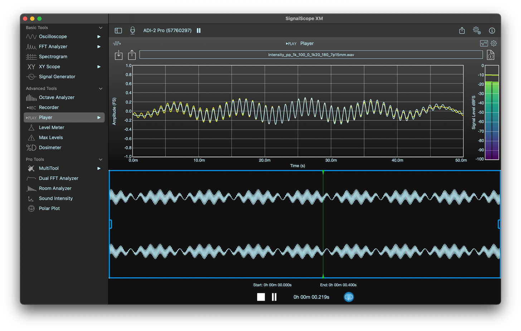
Task: Click the share icon in top toolbar
Action: pos(462,31)
